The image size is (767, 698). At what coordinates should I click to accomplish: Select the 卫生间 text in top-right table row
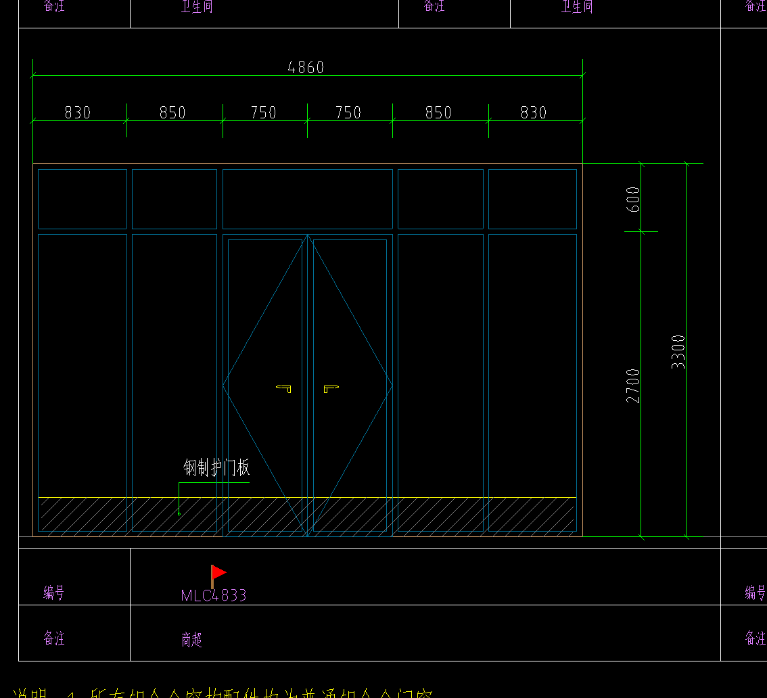click(577, 6)
